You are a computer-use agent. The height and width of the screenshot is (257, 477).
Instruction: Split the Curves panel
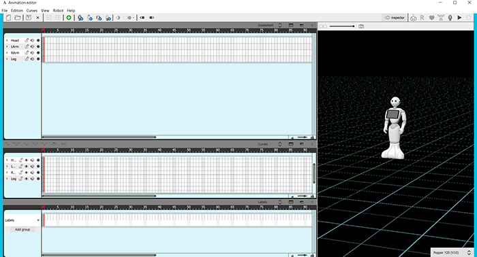[x=301, y=144]
